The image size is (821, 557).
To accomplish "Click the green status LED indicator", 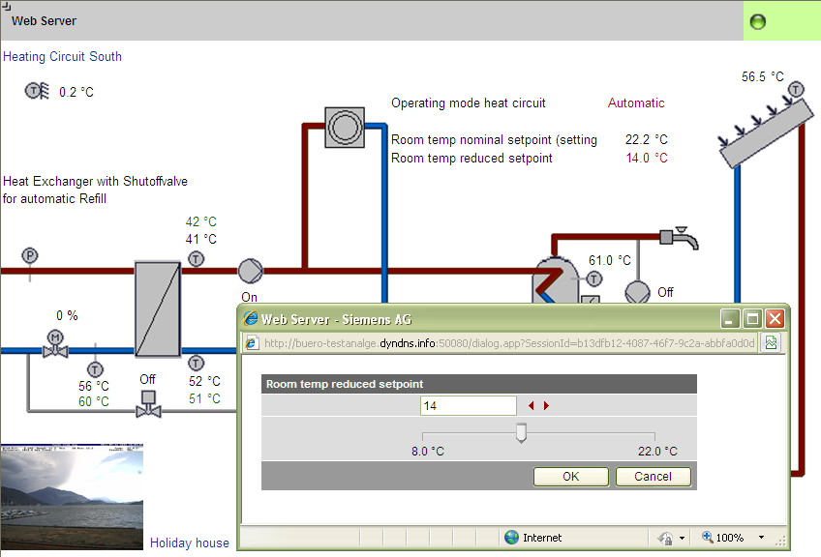I will 758,21.
